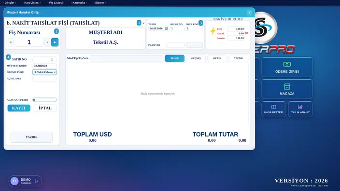Click the TOPLAM USD total value
This screenshot has width=340, height=191.
pyautogui.click(x=92, y=140)
